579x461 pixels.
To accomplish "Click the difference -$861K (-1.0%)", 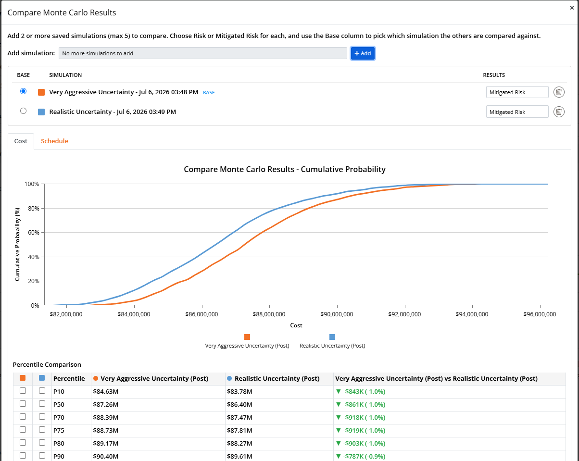I will pos(360,404).
